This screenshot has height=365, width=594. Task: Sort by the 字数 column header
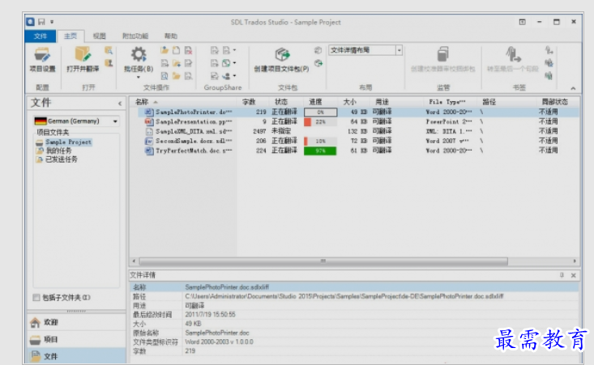(250, 102)
